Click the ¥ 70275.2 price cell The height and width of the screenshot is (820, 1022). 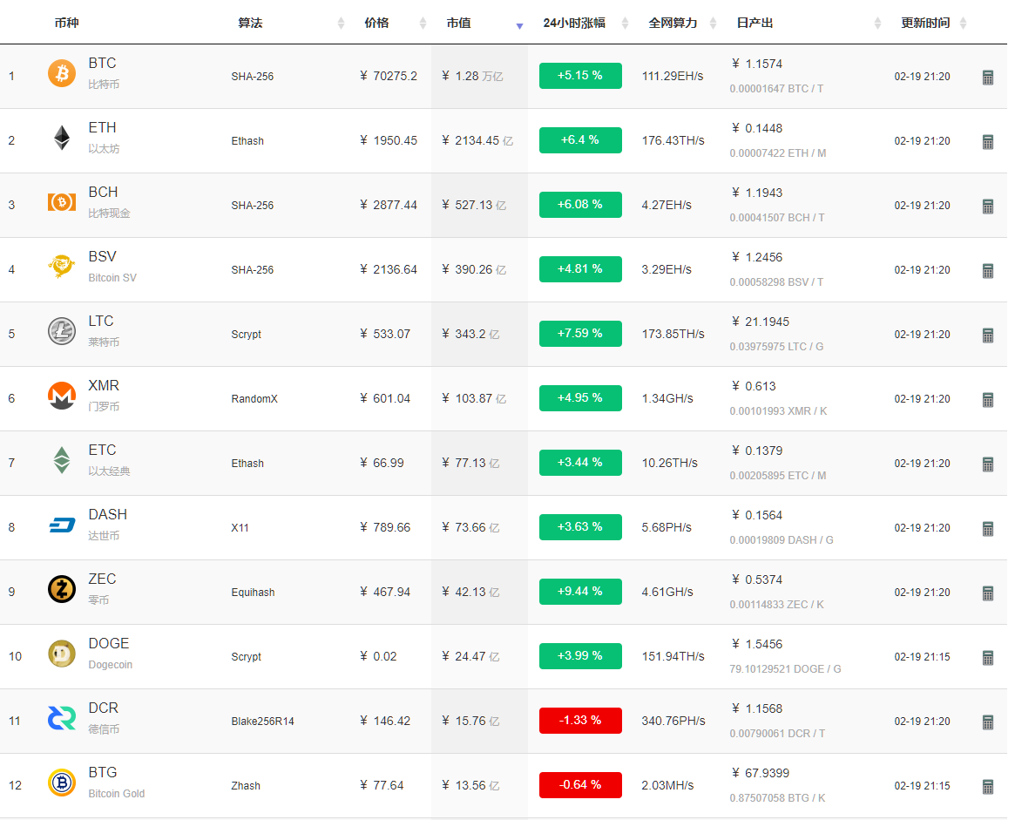click(389, 77)
